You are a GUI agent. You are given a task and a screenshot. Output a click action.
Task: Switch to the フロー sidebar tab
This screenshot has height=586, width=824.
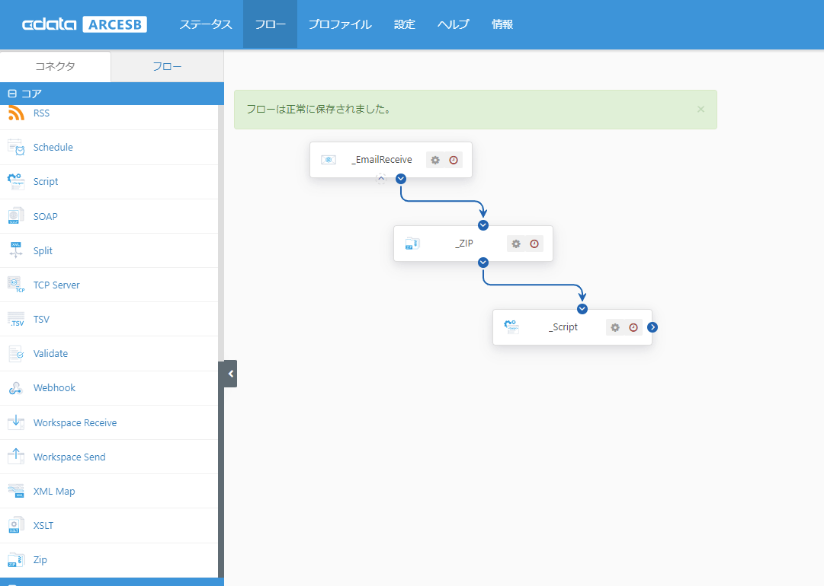pyautogui.click(x=167, y=67)
